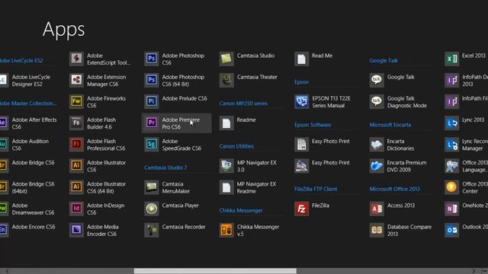Viewport: 488px width, 274px height.
Task: Launch Encarta Premium DVD 2009 icon
Action: click(377, 166)
